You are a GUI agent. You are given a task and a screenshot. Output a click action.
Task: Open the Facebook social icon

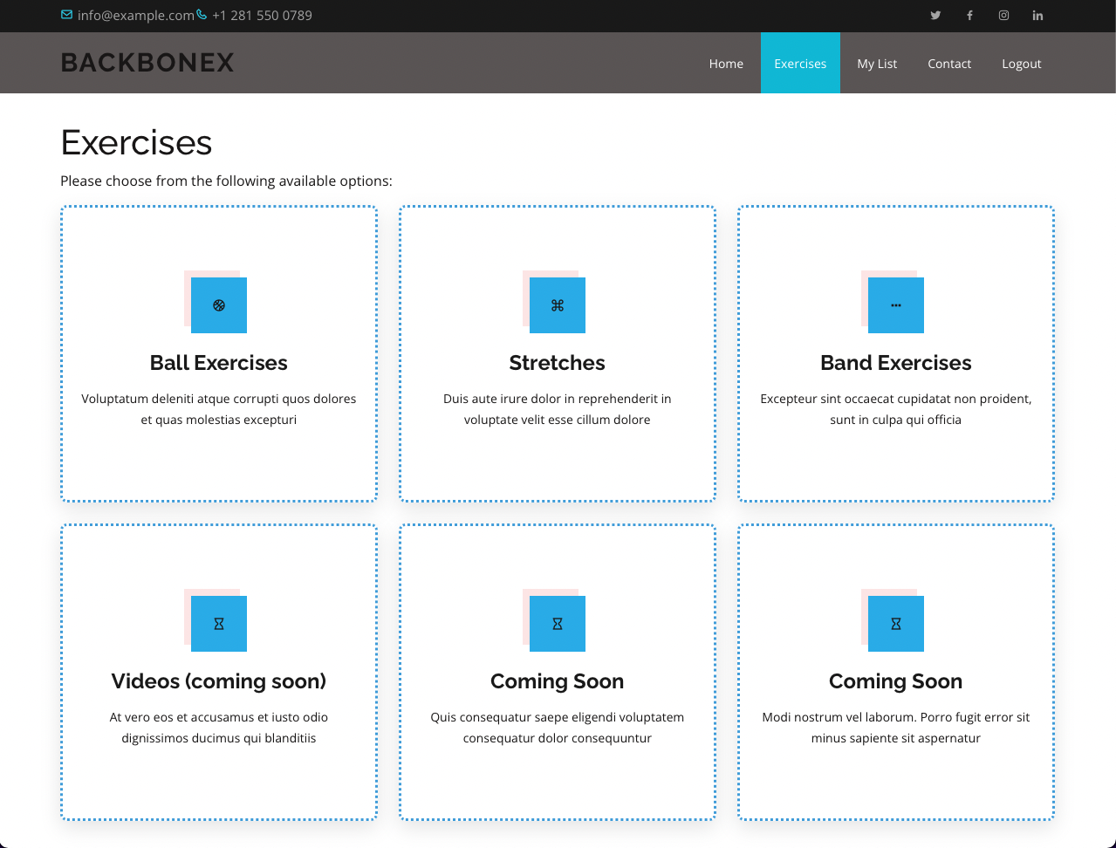click(x=969, y=16)
